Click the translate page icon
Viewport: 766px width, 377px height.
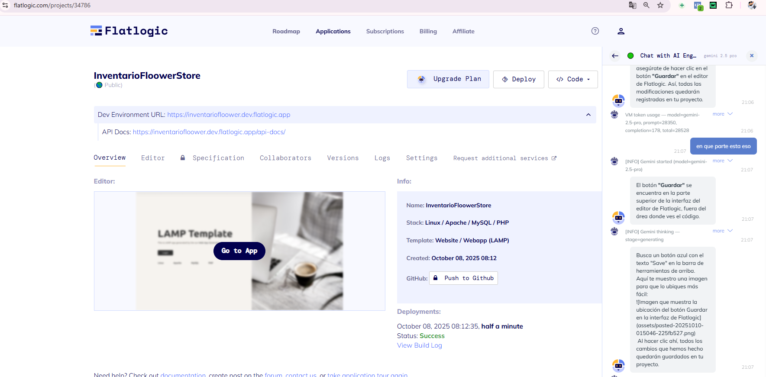632,5
